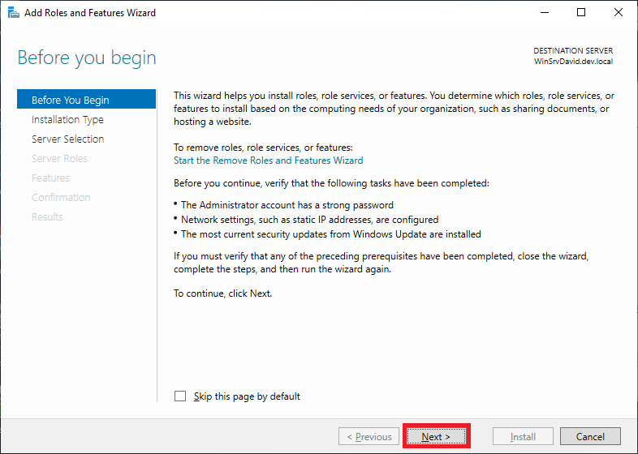Click the wizard icon in the title bar

pyautogui.click(x=13, y=13)
